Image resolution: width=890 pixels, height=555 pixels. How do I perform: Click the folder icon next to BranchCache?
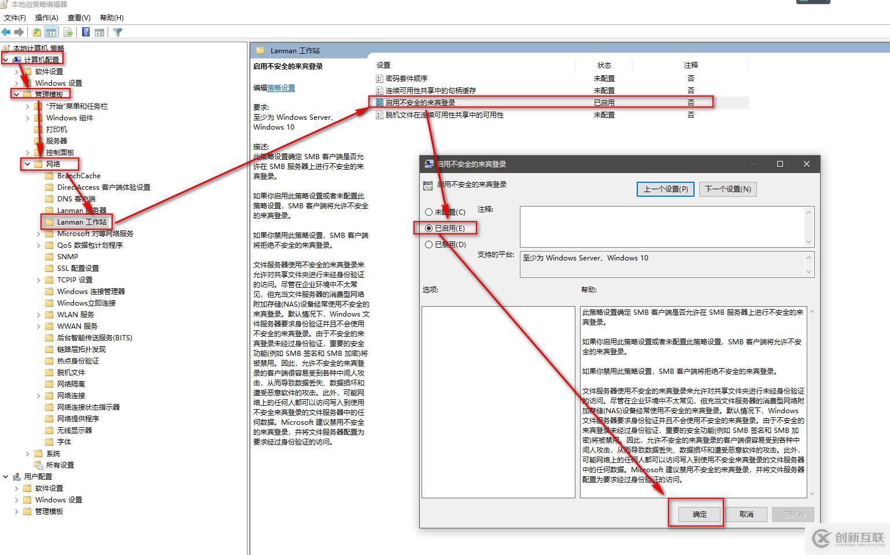49,175
